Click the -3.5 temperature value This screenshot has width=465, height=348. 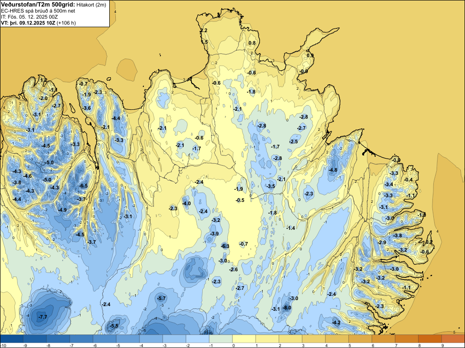click(271, 186)
